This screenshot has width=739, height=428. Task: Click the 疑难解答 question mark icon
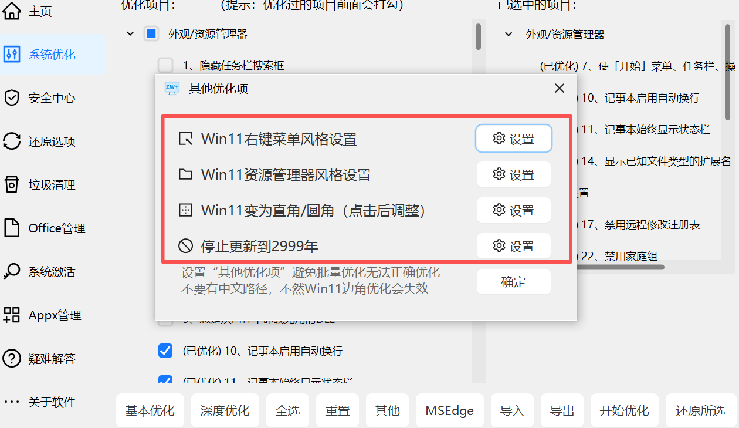12,359
